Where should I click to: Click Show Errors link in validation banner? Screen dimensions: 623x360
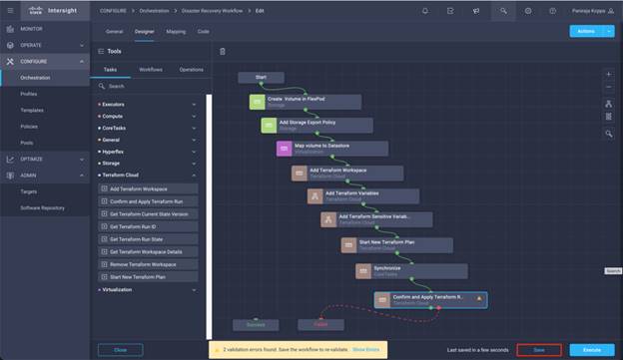click(x=365, y=350)
